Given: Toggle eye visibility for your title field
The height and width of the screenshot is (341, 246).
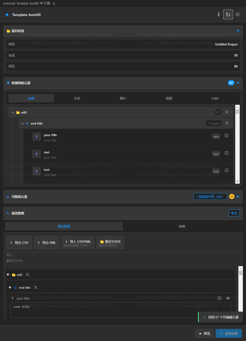Looking at the screenshot, I should click(228, 298).
